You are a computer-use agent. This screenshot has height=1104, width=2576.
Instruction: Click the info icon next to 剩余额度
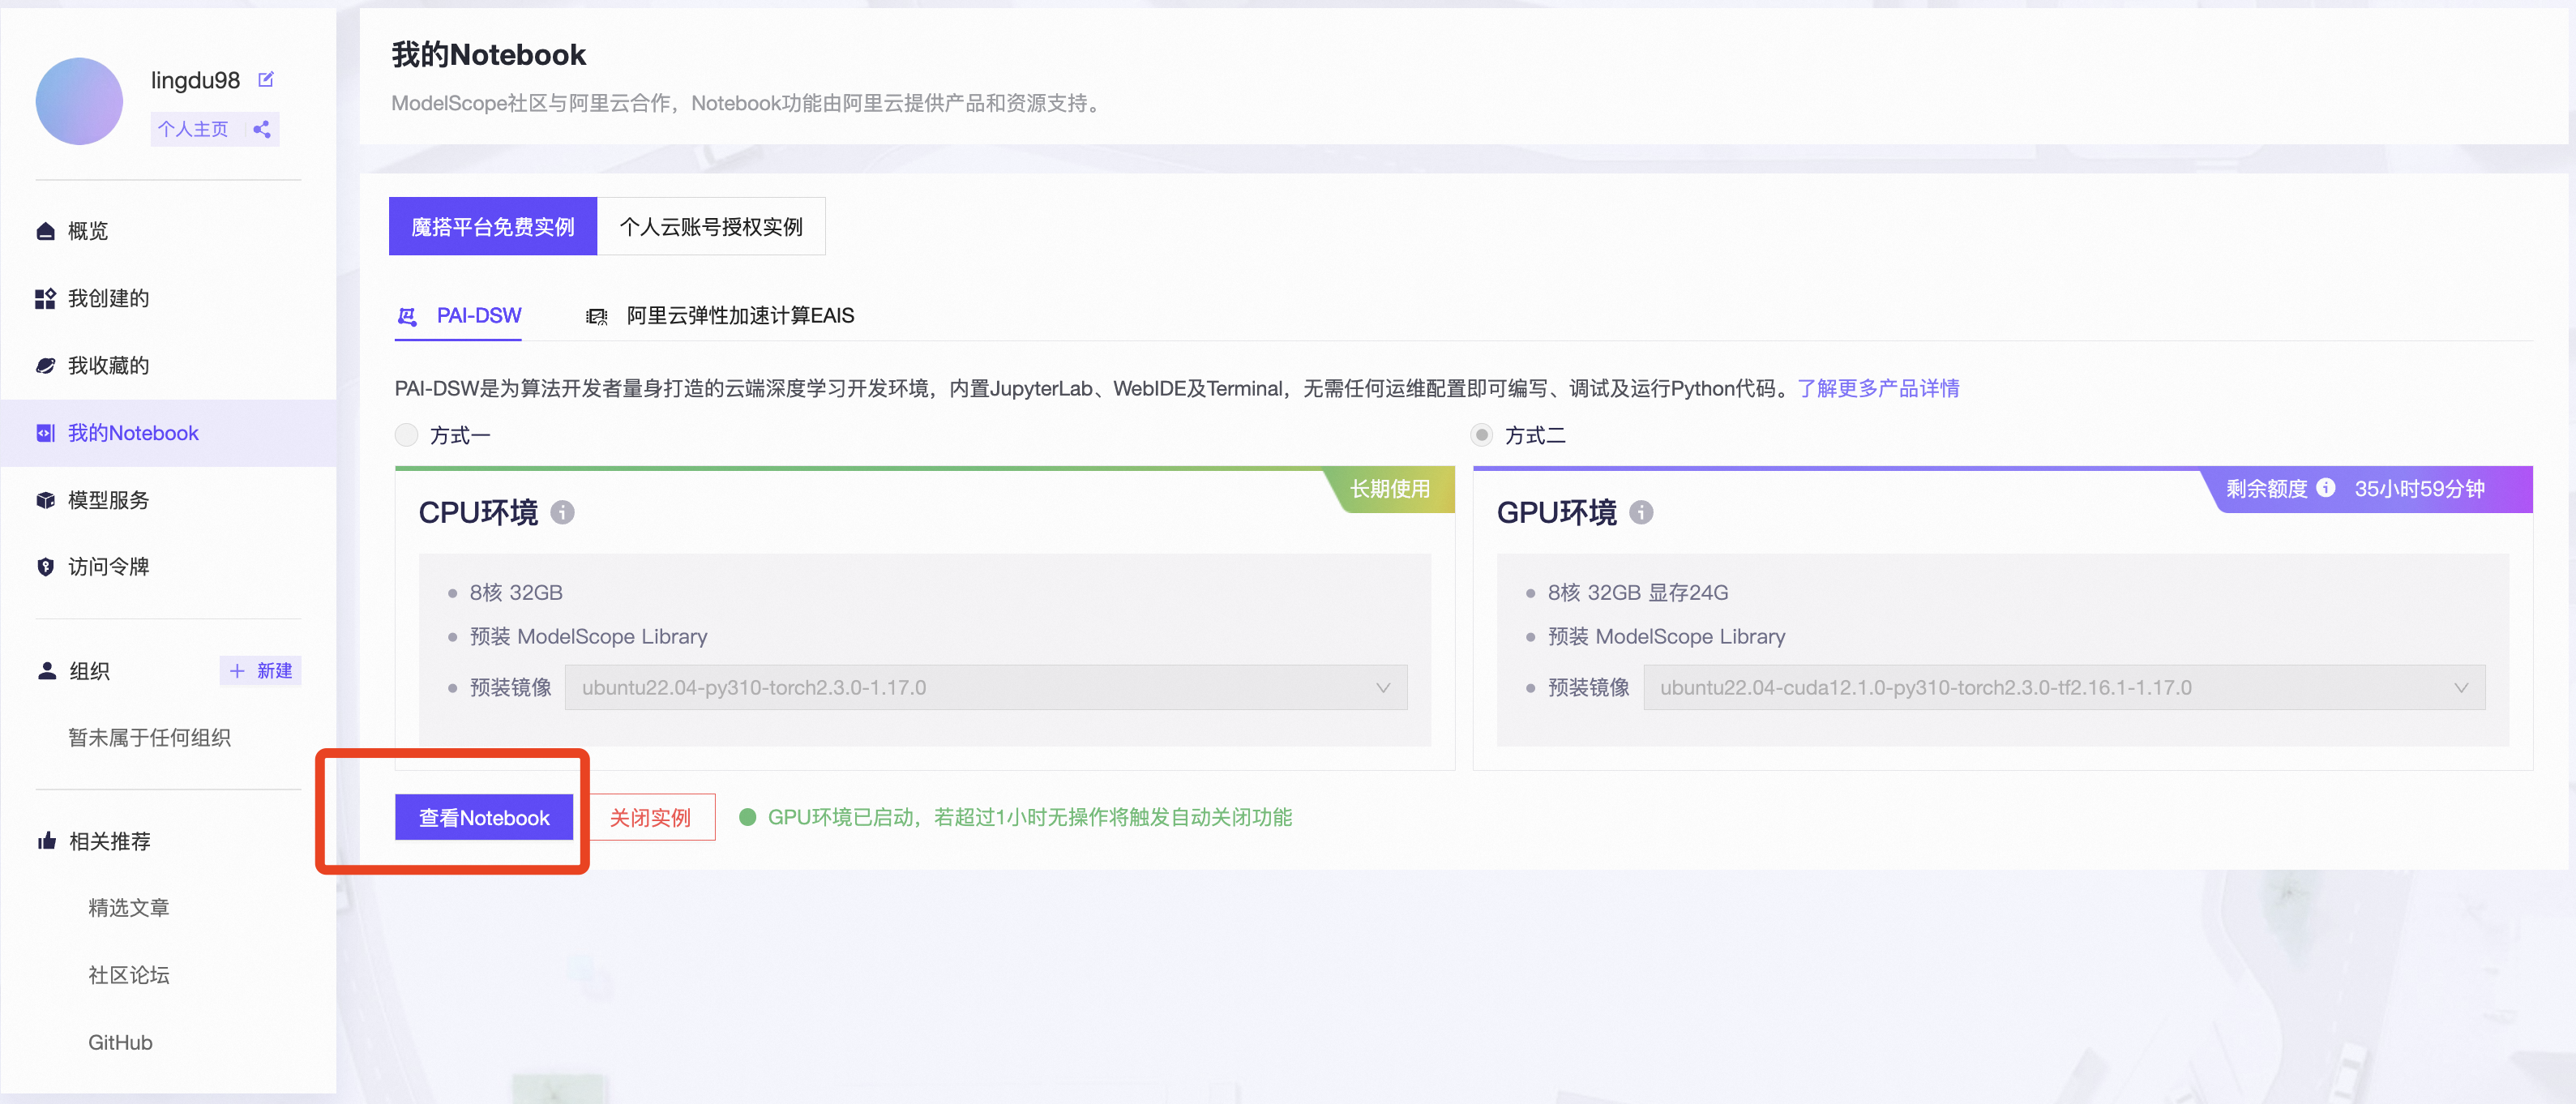2326,488
